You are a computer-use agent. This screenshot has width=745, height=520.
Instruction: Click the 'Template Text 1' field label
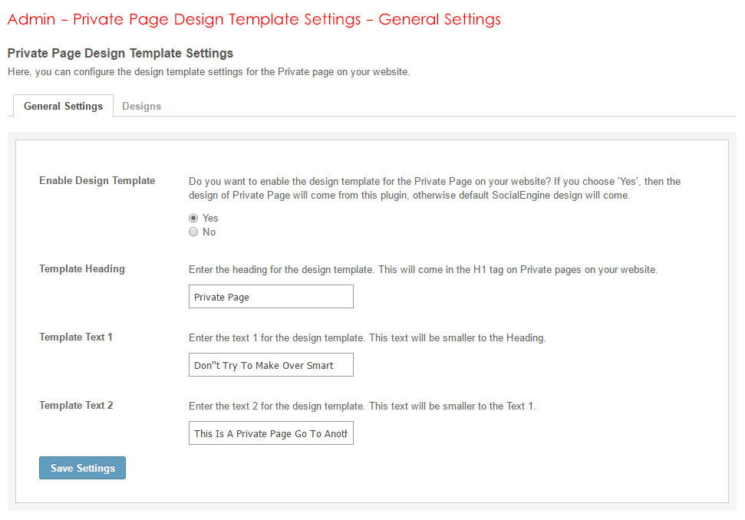click(76, 337)
